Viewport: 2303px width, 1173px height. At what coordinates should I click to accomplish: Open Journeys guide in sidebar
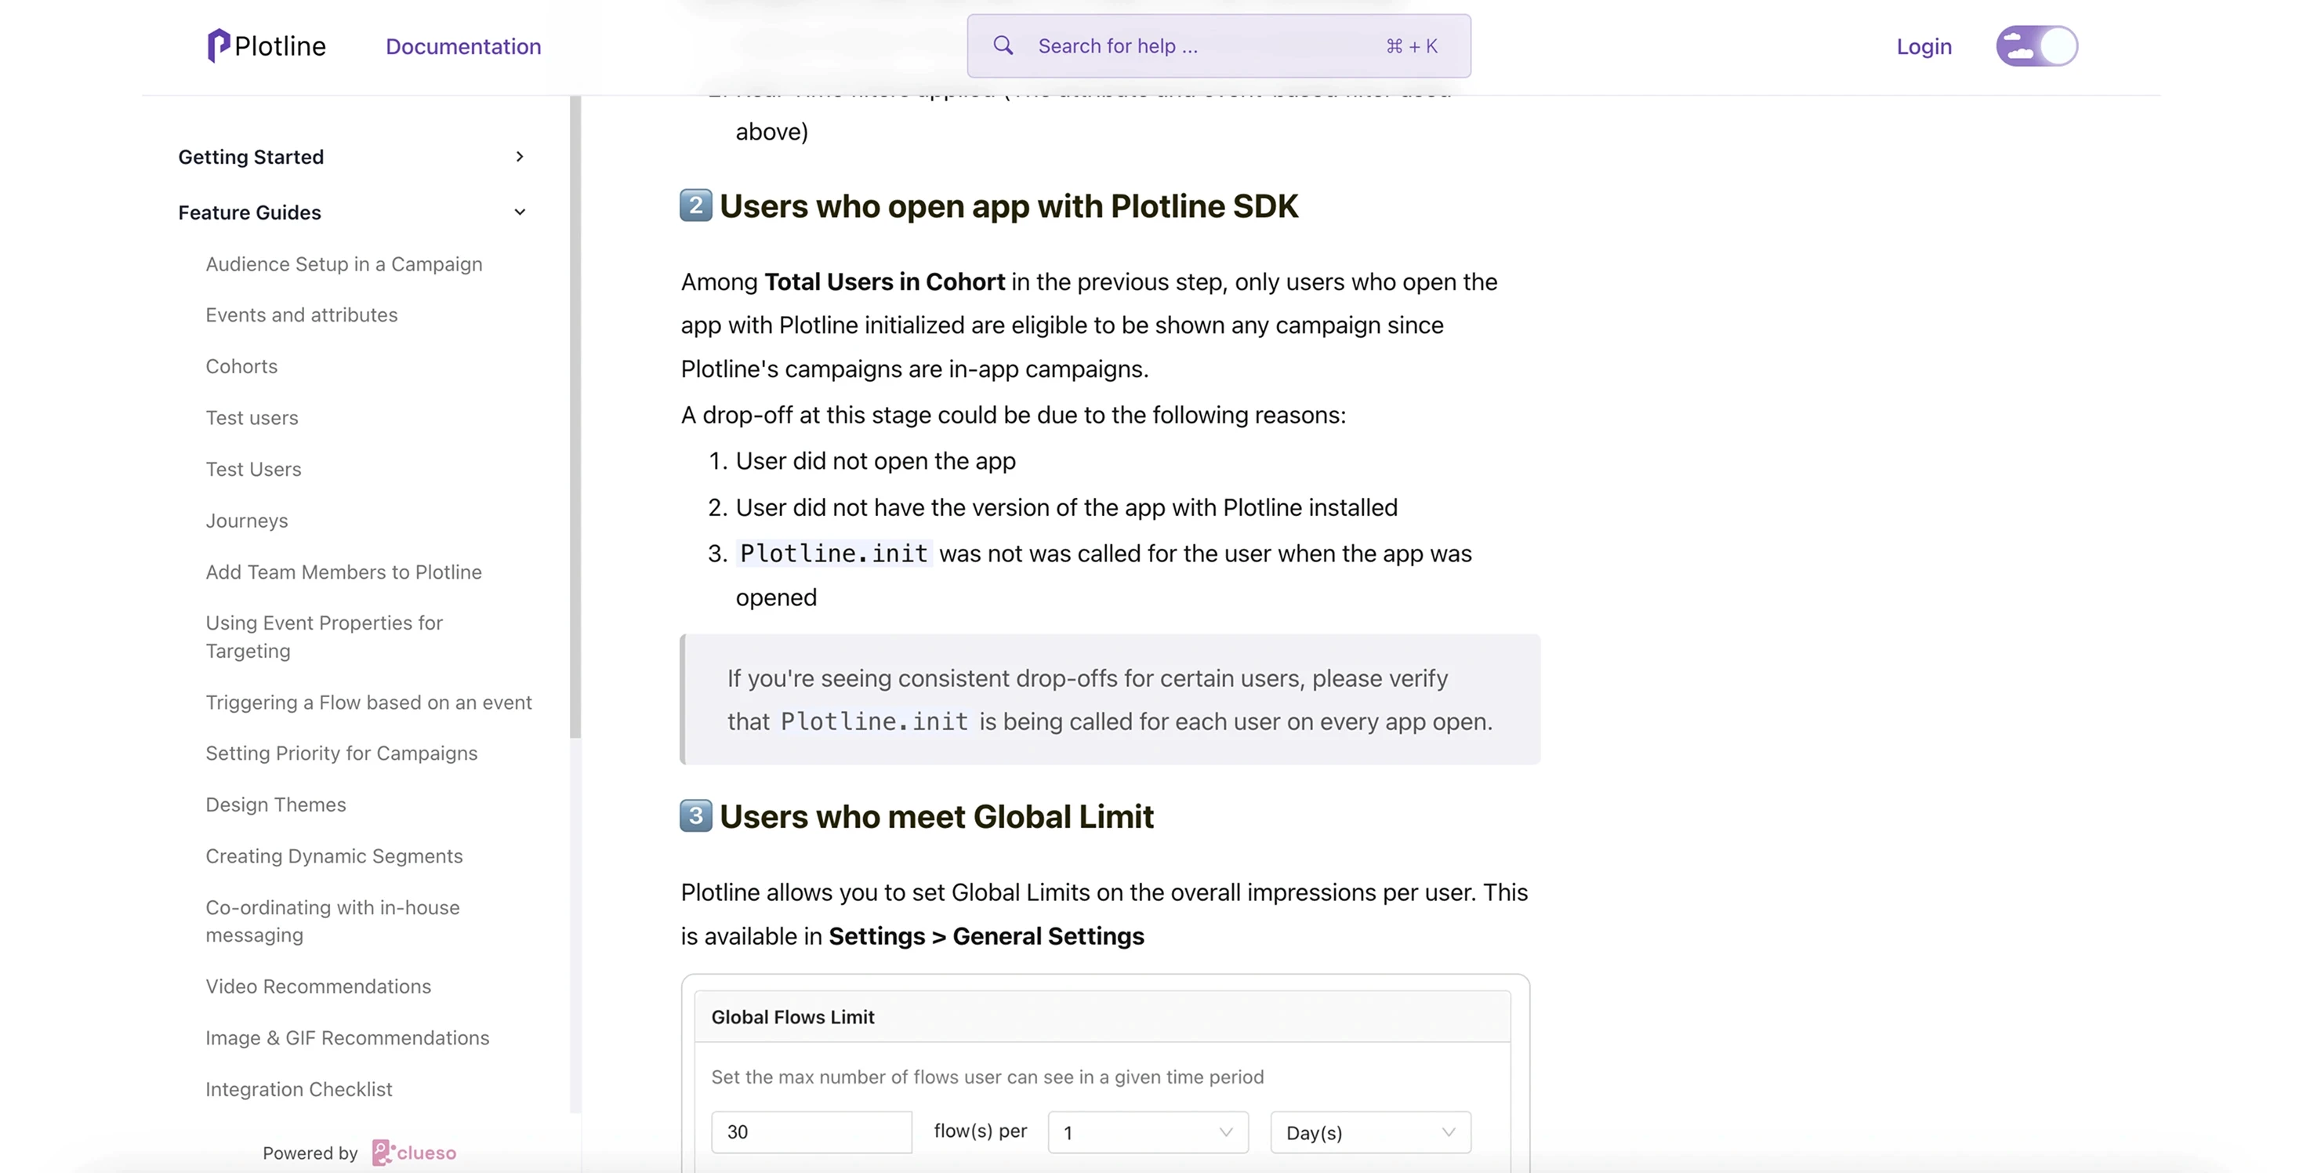pyautogui.click(x=247, y=521)
